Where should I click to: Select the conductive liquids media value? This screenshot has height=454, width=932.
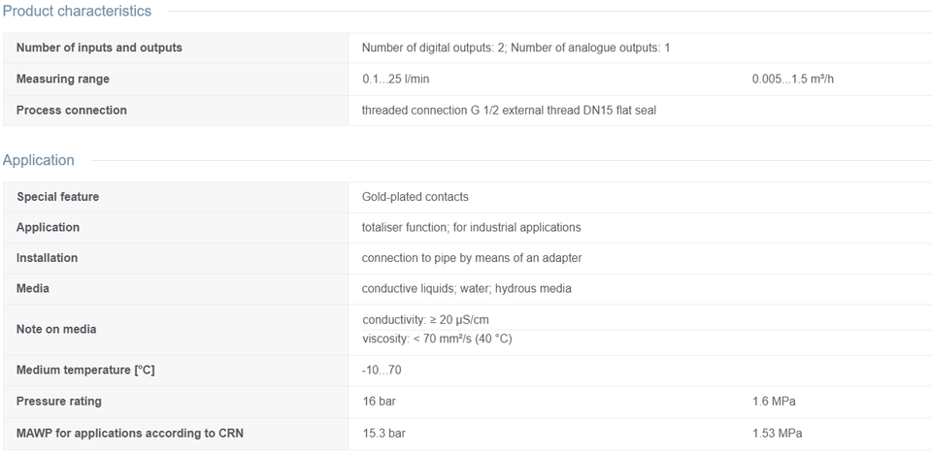tap(467, 289)
